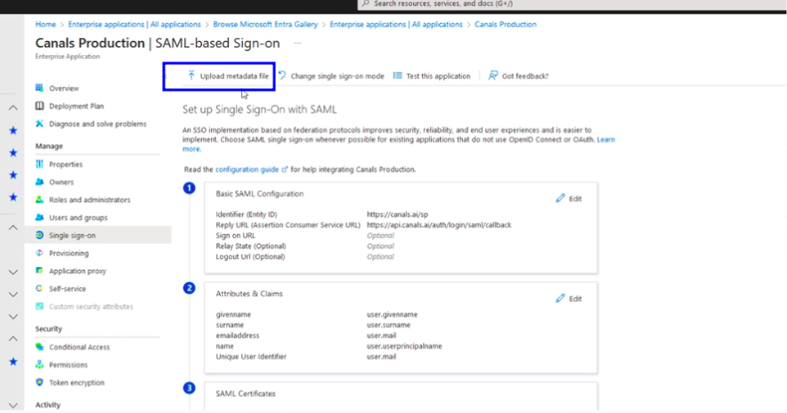Viewport: 787px width, 413px height.
Task: Click Upload metadata file
Action: (x=228, y=76)
